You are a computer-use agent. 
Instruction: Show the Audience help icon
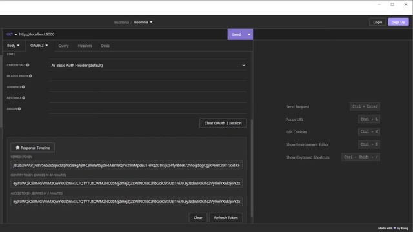[x=23, y=87]
